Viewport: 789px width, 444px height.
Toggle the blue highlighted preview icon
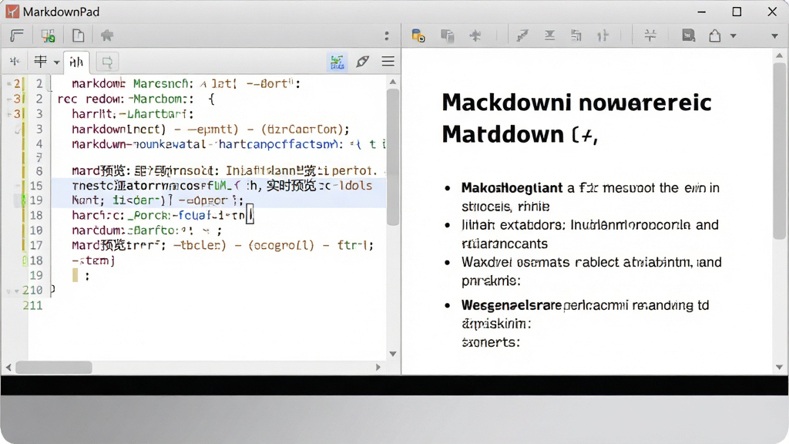pyautogui.click(x=337, y=62)
